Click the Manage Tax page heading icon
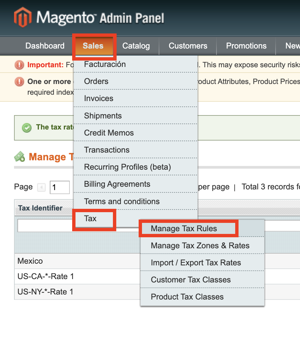 [19, 156]
